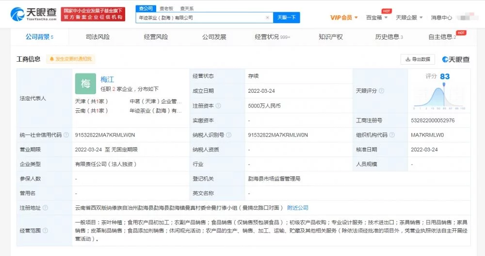Click the 有限责任公司（法人独资） enterprise type

106,164
